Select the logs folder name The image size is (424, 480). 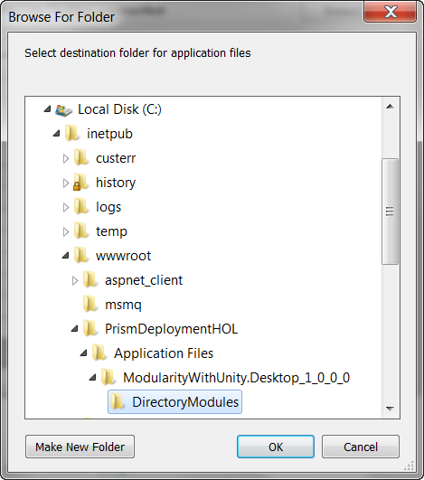tap(108, 207)
